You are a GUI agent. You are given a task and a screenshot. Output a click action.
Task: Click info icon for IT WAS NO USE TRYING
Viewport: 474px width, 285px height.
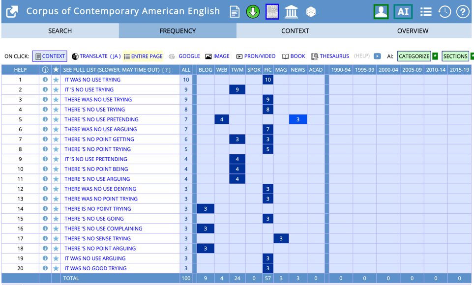(45, 80)
